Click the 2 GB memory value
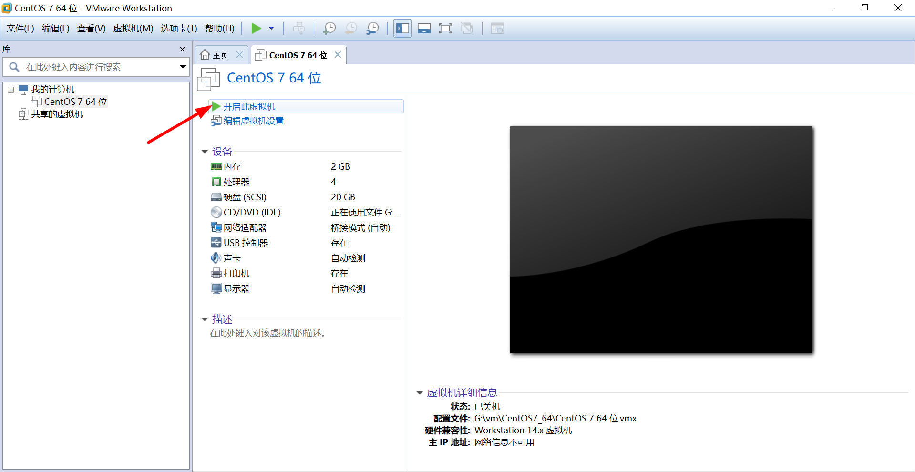Screen dimensions: 915x472 [x=340, y=166]
